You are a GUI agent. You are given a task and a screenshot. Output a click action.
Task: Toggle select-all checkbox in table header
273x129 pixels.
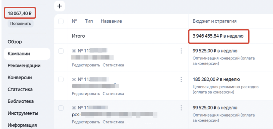(x=61, y=21)
